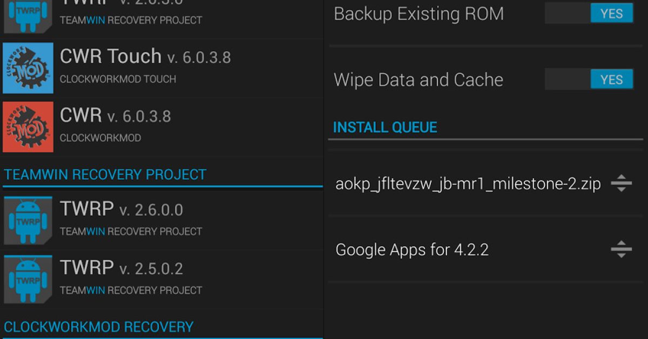The width and height of the screenshot is (648, 339).
Task: Tap reorder handle for Google Apps
Action: point(621,249)
